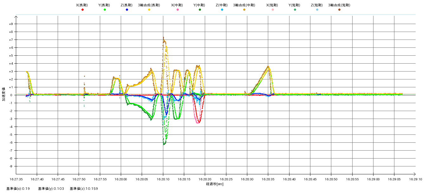Select the Y(短期) legend label

(295, 5)
